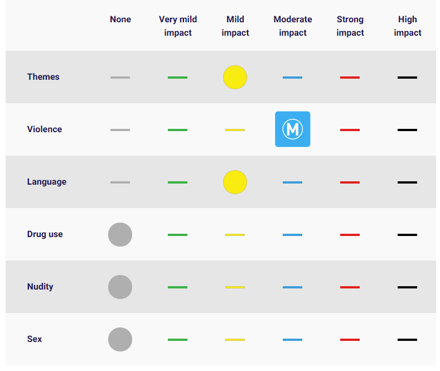Select the yellow circle in Themes row
Image resolution: width=440 pixels, height=371 pixels.
point(235,77)
